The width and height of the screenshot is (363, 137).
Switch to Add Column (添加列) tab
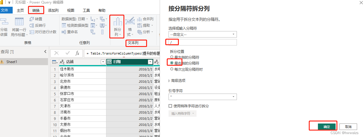pyautogui.click(x=53, y=10)
